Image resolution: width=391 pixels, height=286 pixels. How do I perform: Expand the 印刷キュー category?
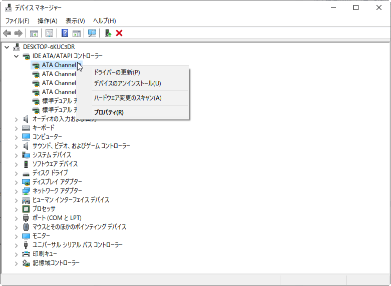(x=17, y=254)
